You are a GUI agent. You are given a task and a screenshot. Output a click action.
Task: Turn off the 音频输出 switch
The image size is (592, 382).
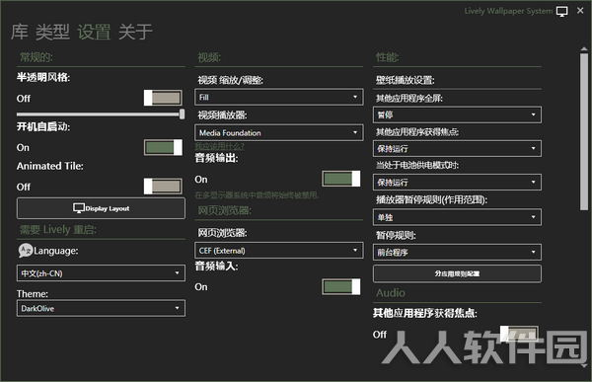tap(341, 179)
